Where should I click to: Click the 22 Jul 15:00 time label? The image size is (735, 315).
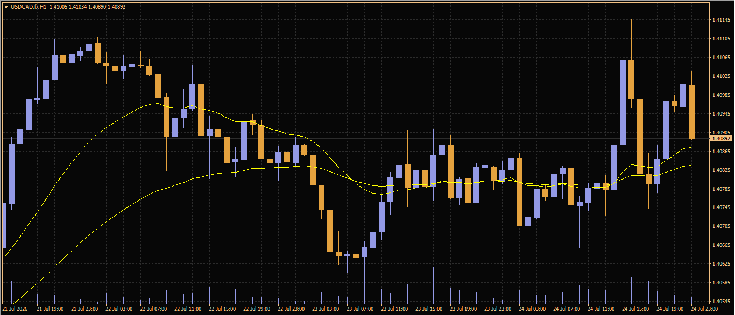222,310
